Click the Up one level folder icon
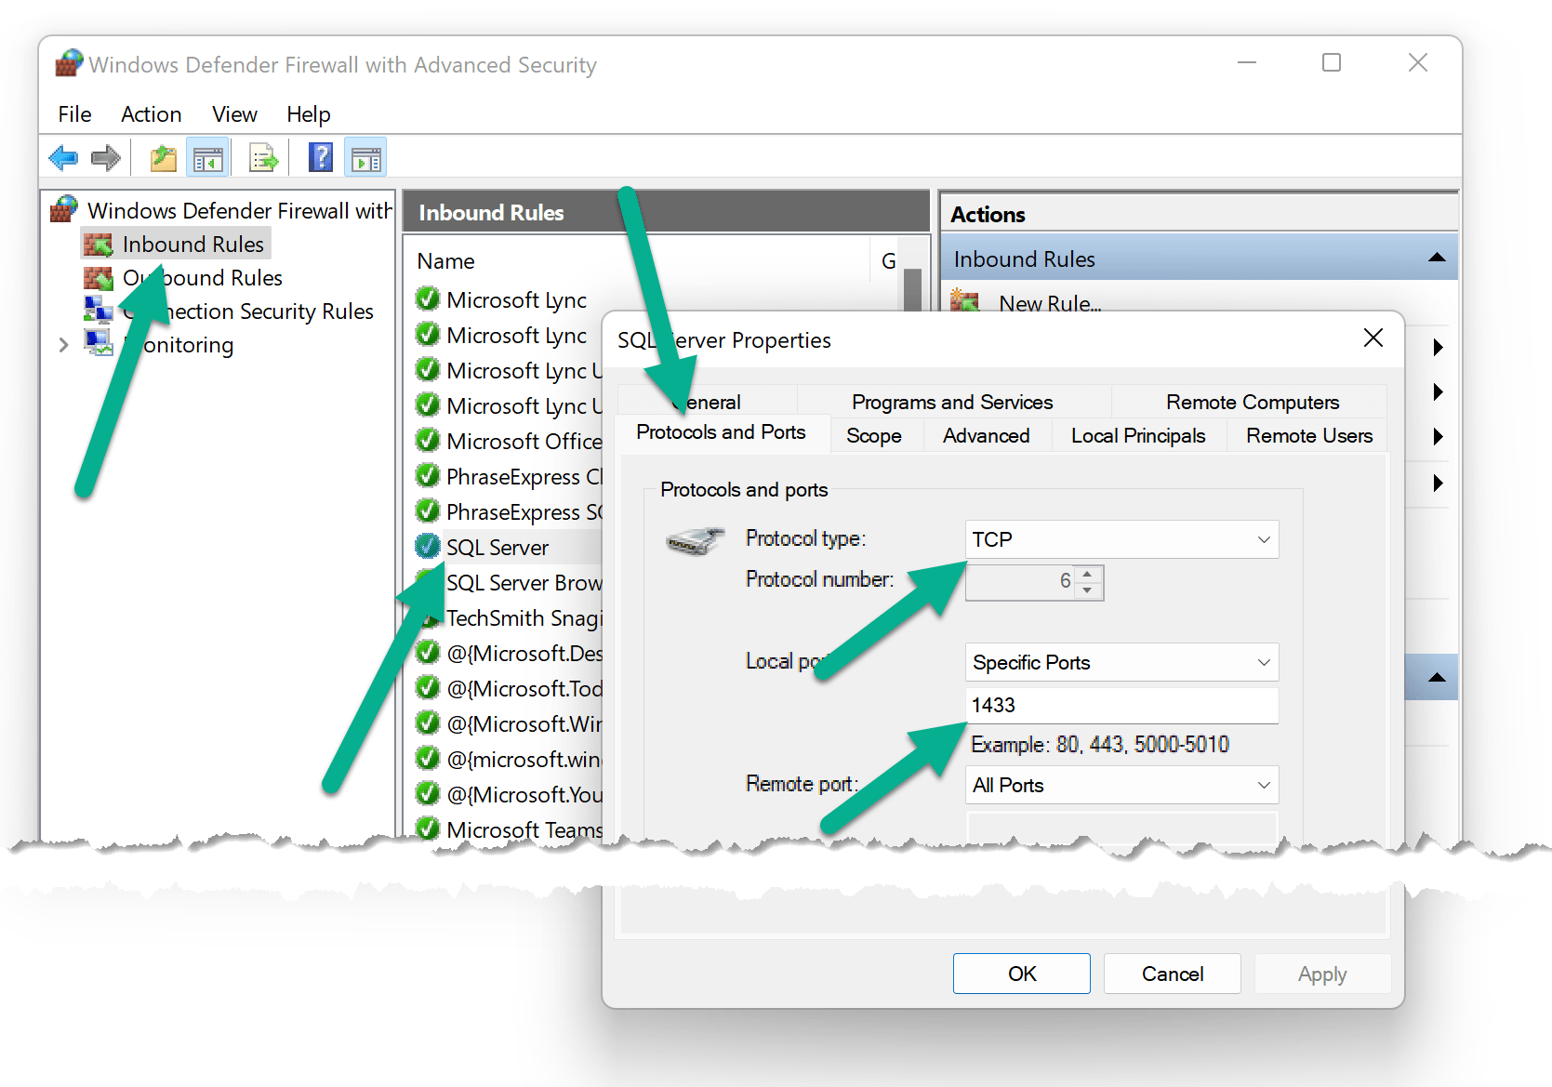1552x1087 pixels. pyautogui.click(x=164, y=158)
